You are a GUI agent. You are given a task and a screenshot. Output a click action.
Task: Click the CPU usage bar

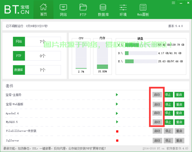point(81,55)
